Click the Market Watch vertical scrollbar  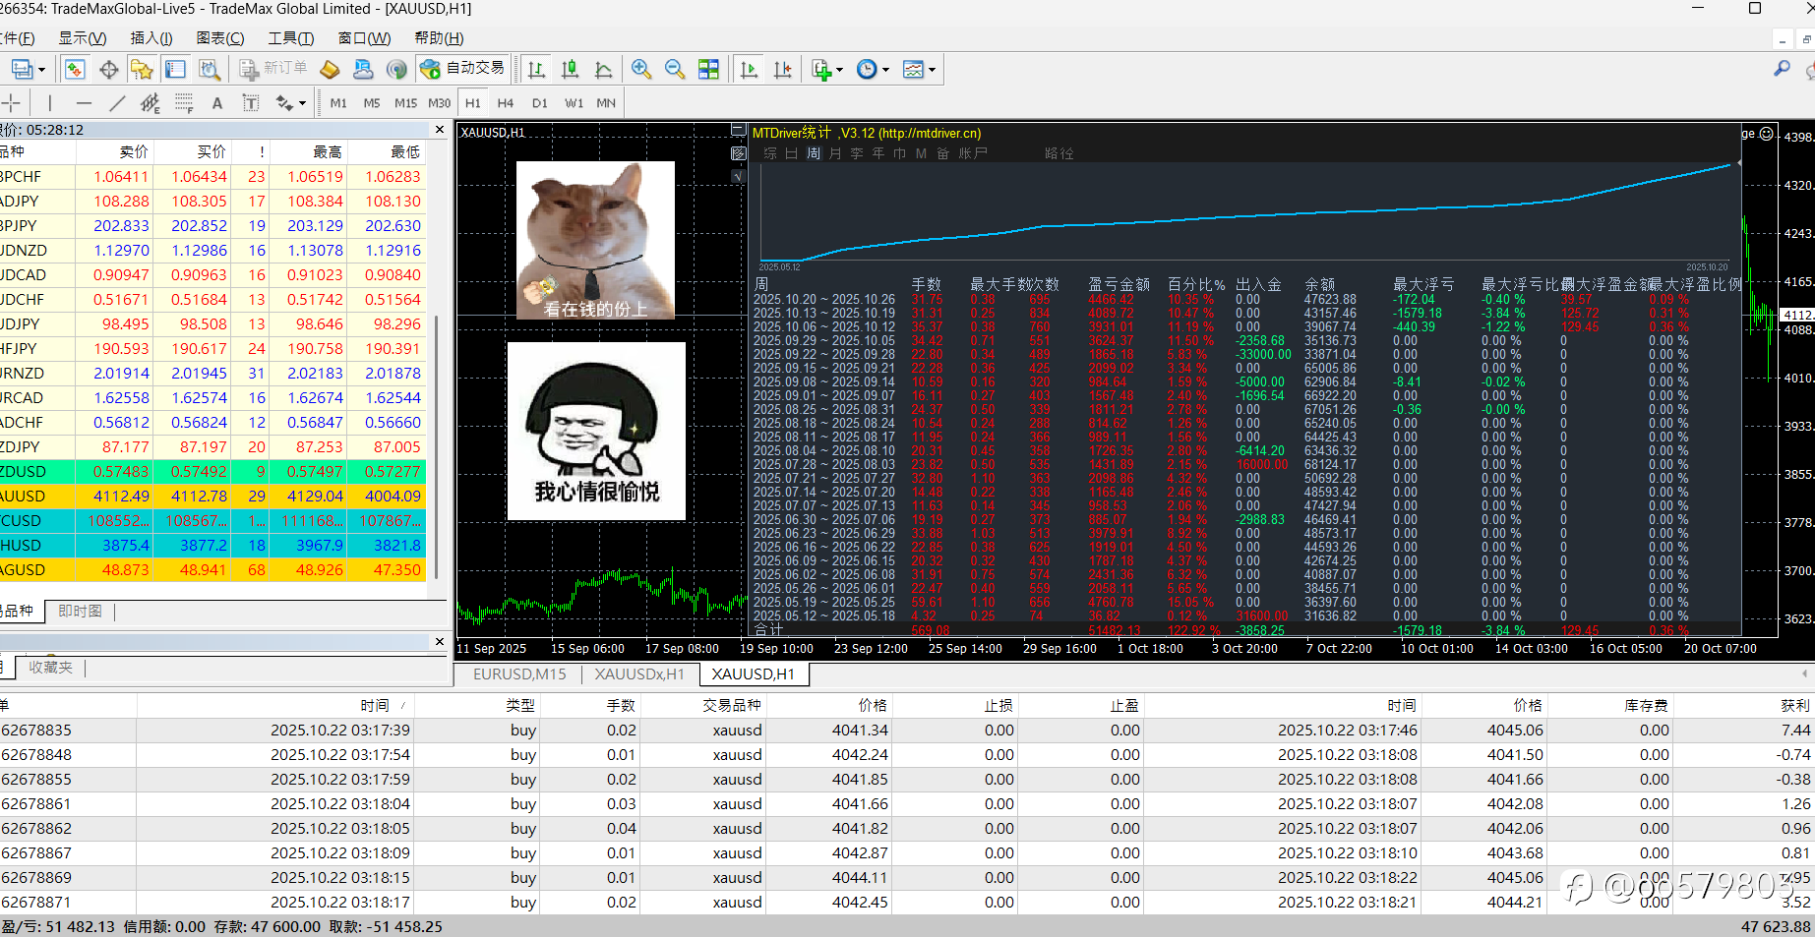(x=436, y=447)
